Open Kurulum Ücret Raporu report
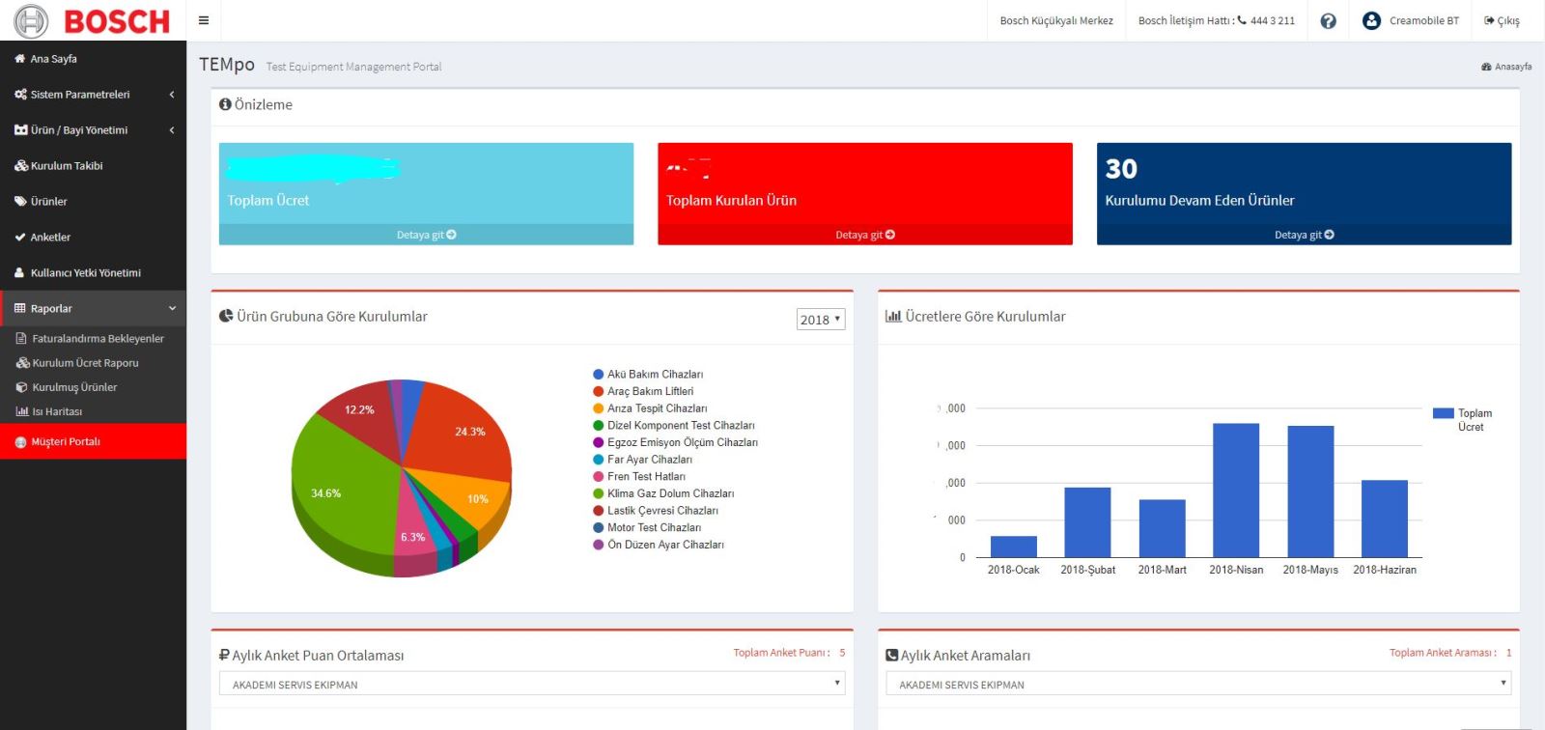Viewport: 1545px width, 730px height. [93, 363]
